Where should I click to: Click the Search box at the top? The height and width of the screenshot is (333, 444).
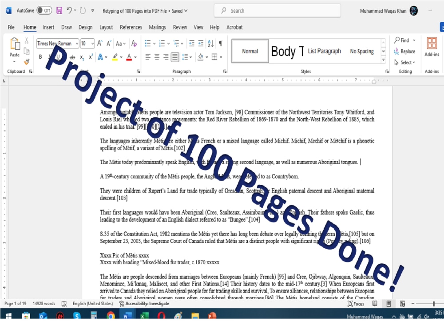(x=277, y=10)
